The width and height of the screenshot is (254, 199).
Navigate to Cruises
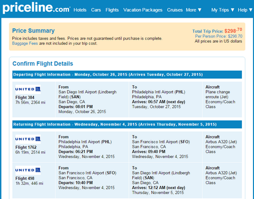175,10
